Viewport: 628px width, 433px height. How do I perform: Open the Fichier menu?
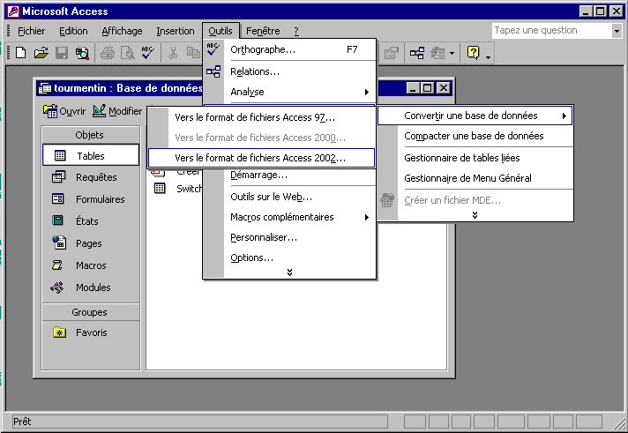31,31
